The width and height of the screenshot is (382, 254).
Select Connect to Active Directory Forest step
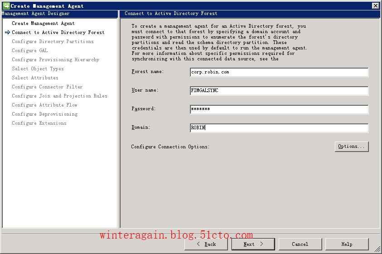click(58, 32)
